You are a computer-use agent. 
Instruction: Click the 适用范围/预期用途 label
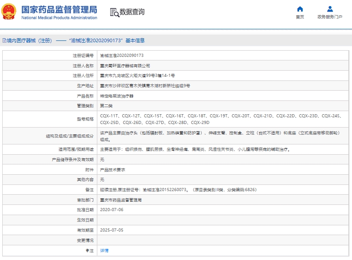tap(76, 149)
